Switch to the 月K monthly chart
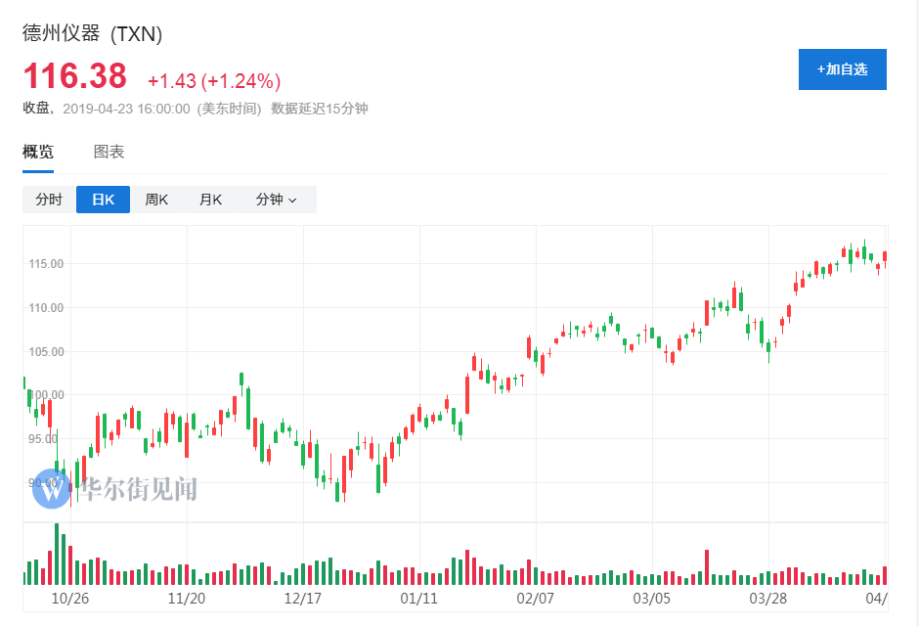The width and height of the screenshot is (919, 626). (x=210, y=199)
